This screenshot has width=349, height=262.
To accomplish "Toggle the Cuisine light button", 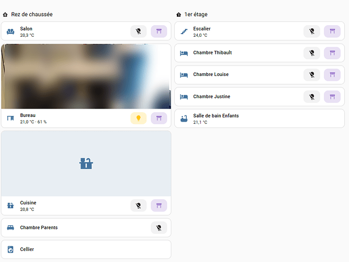I will pos(139,205).
